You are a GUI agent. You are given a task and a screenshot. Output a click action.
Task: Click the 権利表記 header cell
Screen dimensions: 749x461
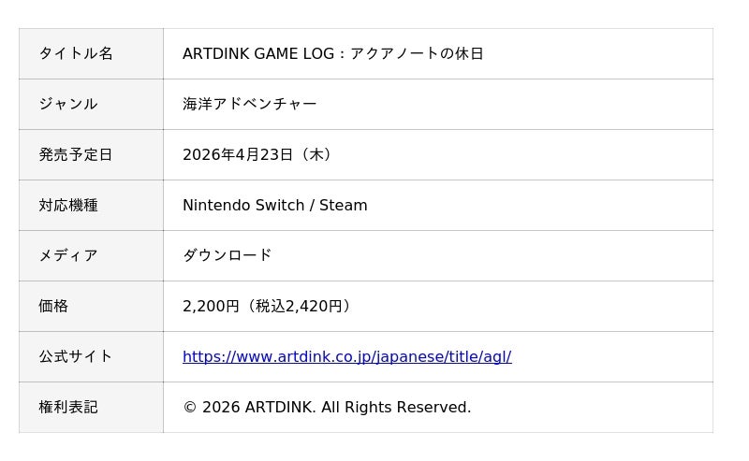[x=68, y=407]
